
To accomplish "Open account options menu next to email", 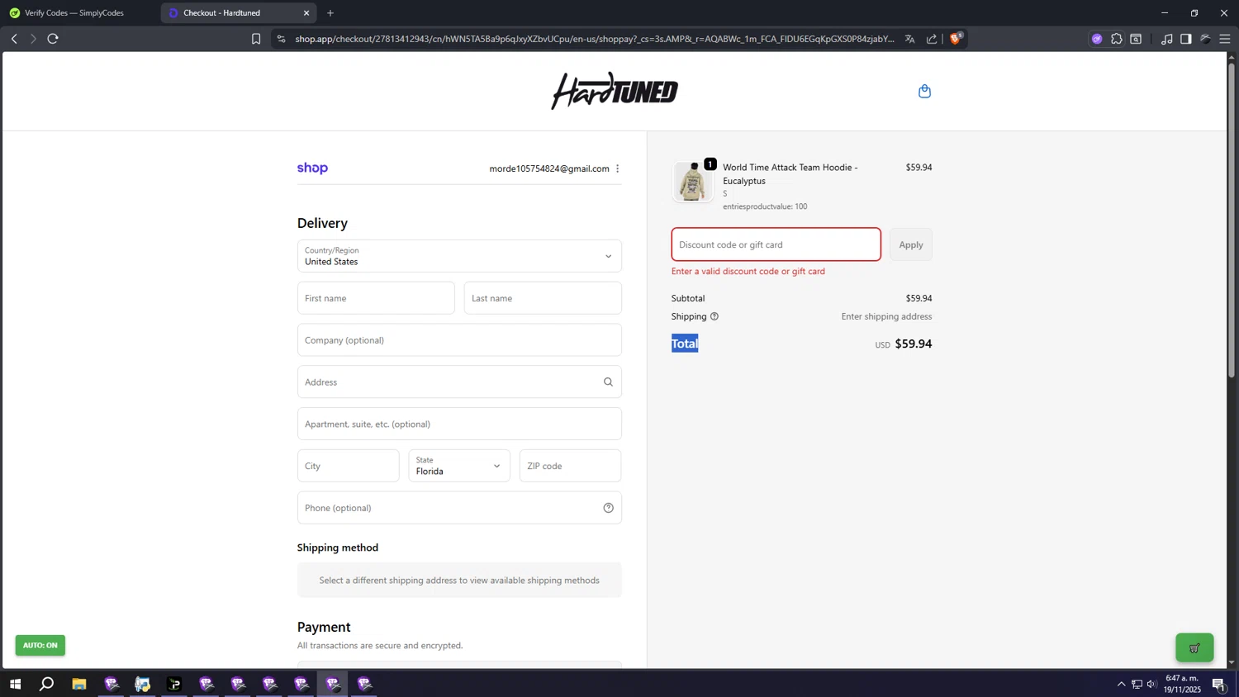I will (x=617, y=168).
